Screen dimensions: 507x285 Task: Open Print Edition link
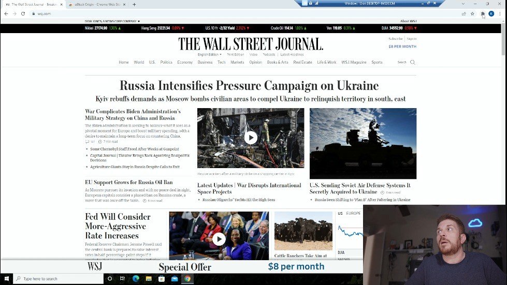click(x=236, y=54)
